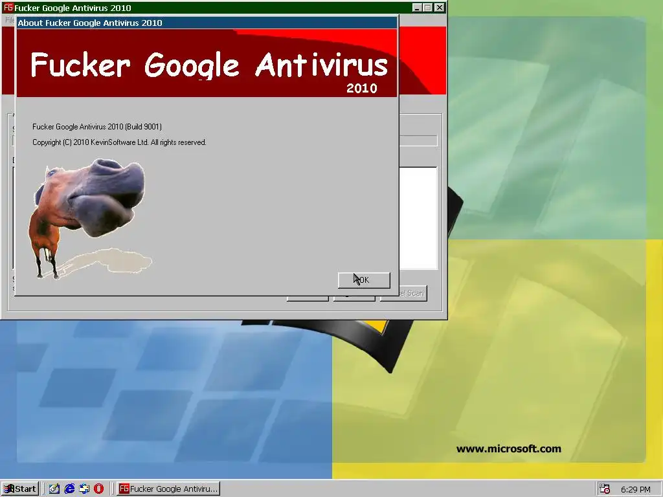This screenshot has height=497, width=663.
Task: Click the Fucker Google Antivirus taskbar button
Action: tap(168, 489)
